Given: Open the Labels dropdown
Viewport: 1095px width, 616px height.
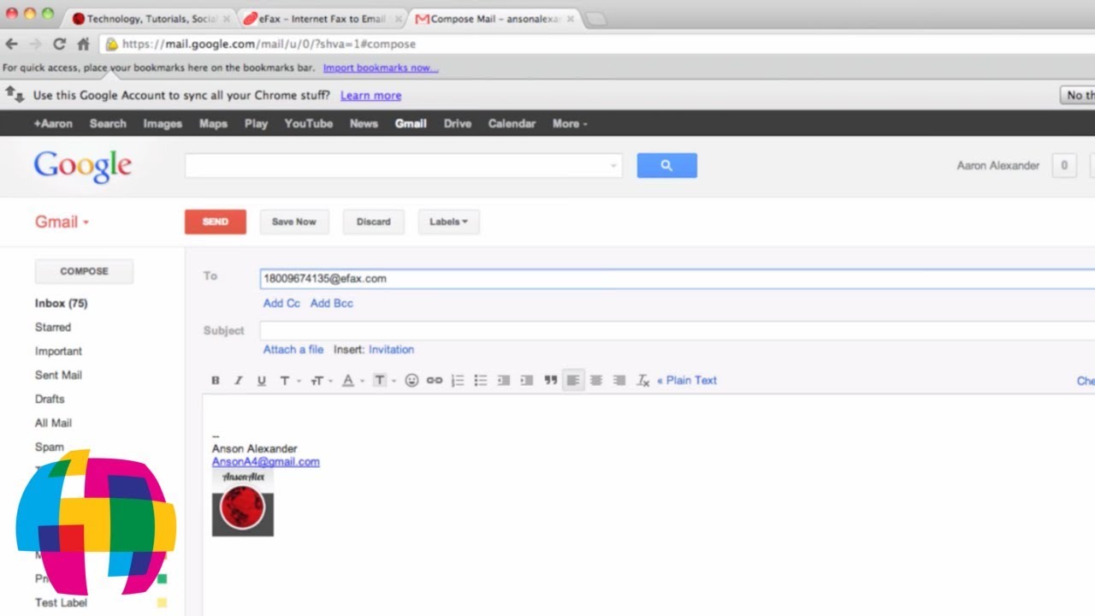Looking at the screenshot, I should point(449,222).
